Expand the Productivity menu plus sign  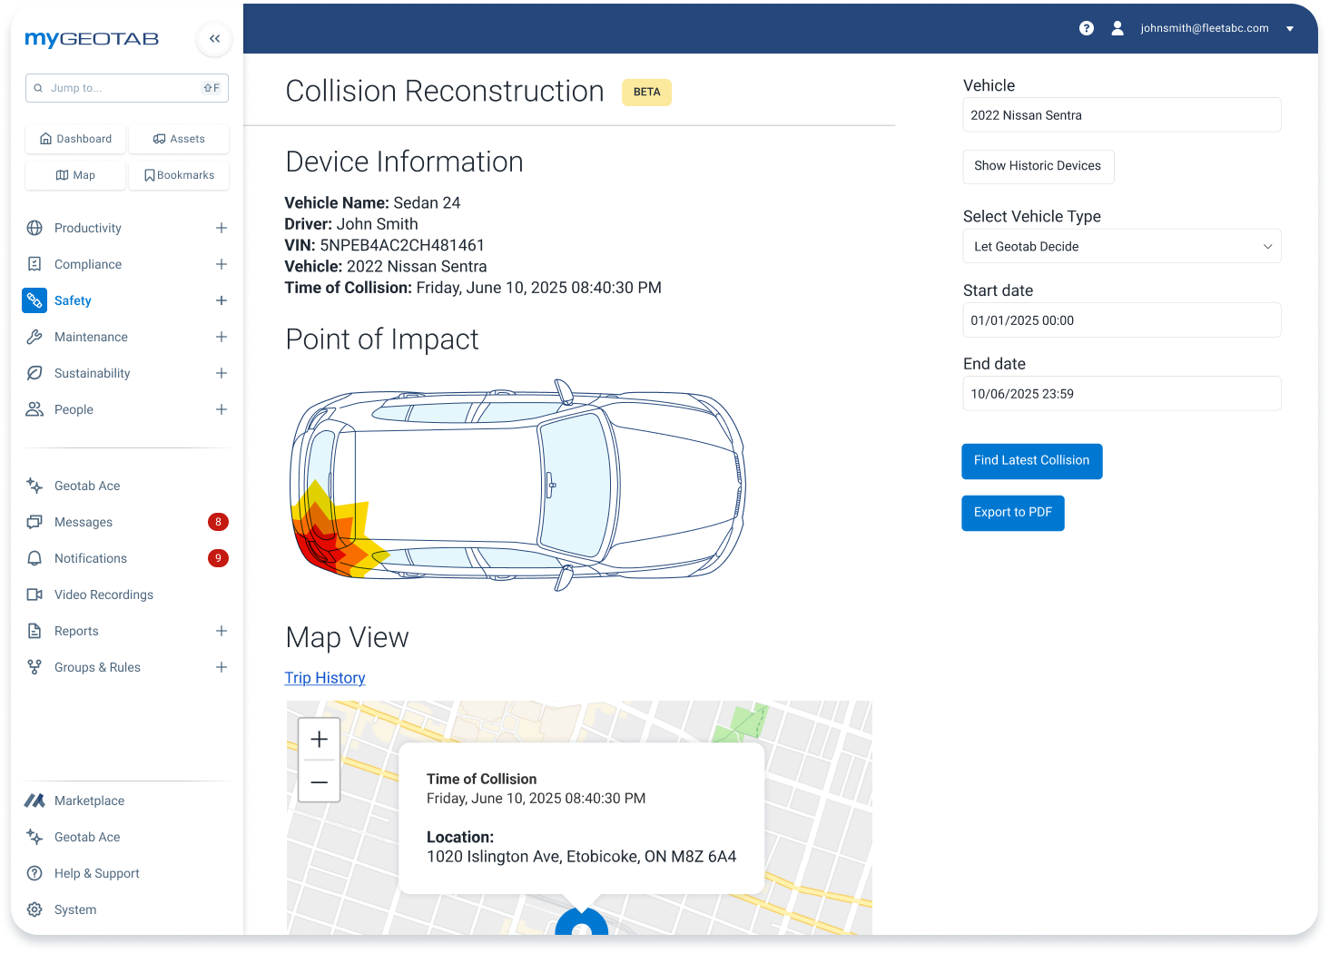(221, 228)
